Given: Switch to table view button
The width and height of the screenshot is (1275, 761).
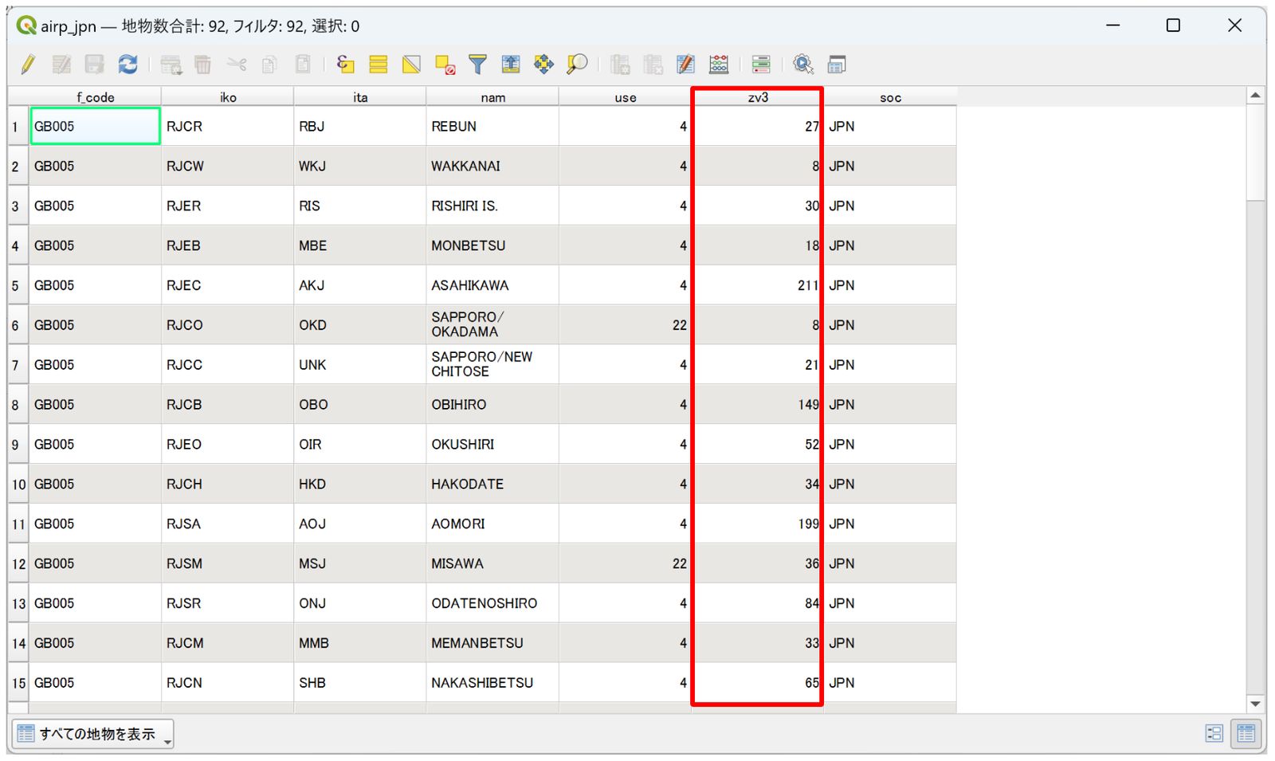Looking at the screenshot, I should click(1246, 734).
